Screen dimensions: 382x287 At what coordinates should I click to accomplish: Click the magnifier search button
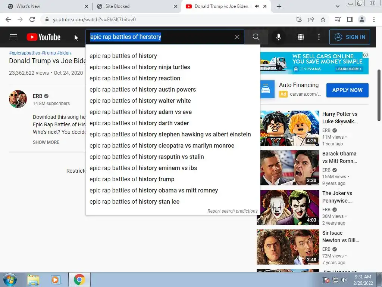[x=256, y=37]
